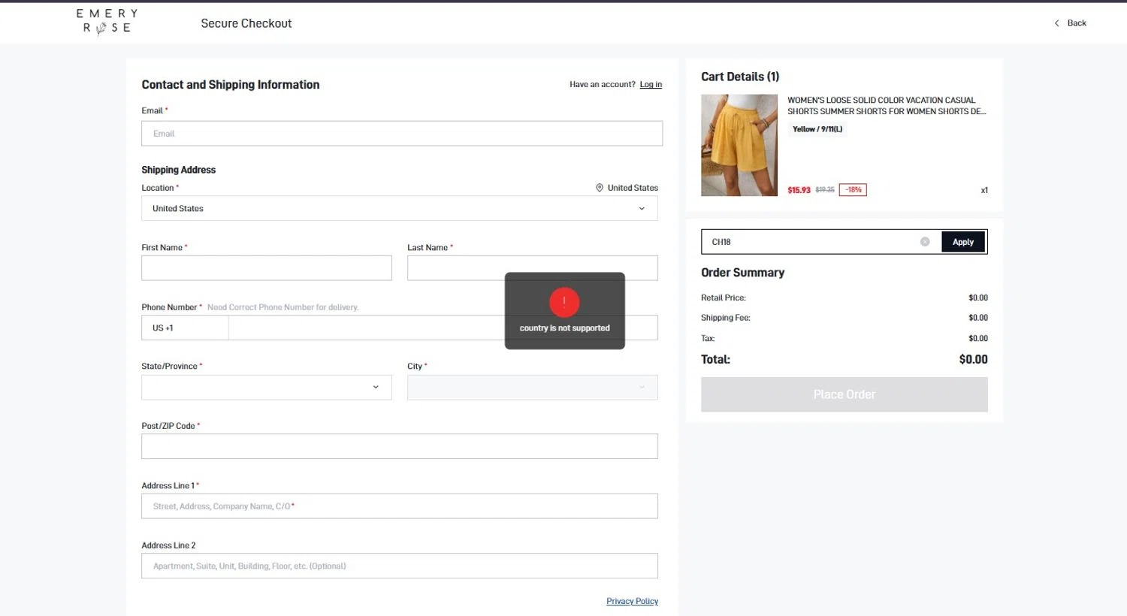Click the 'country is not supported' message
This screenshot has width=1127, height=616.
(564, 328)
